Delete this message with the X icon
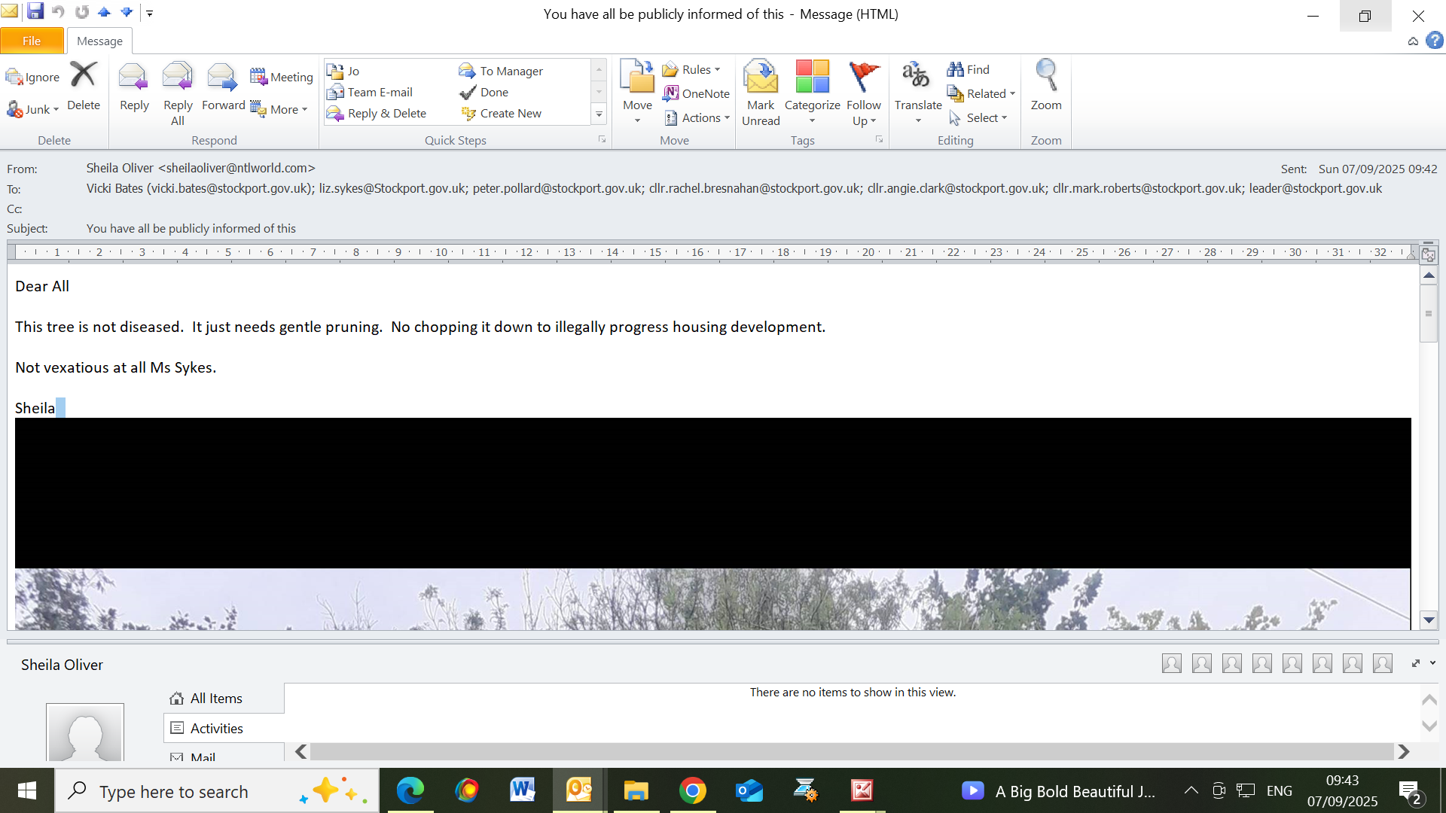Viewport: 1446px width, 813px height. [x=83, y=75]
